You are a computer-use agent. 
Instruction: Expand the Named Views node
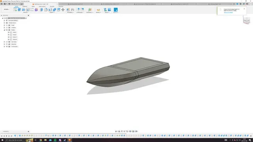coord(4,23)
